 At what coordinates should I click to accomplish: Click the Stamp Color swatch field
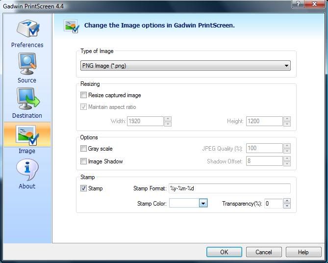[184, 203]
